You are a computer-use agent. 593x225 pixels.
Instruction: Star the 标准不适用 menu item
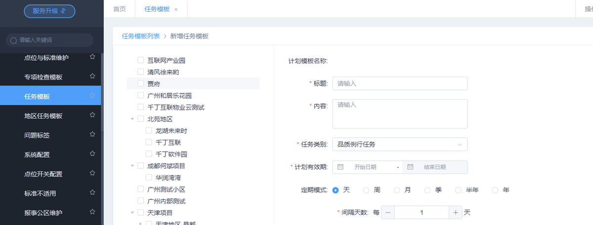click(x=92, y=193)
